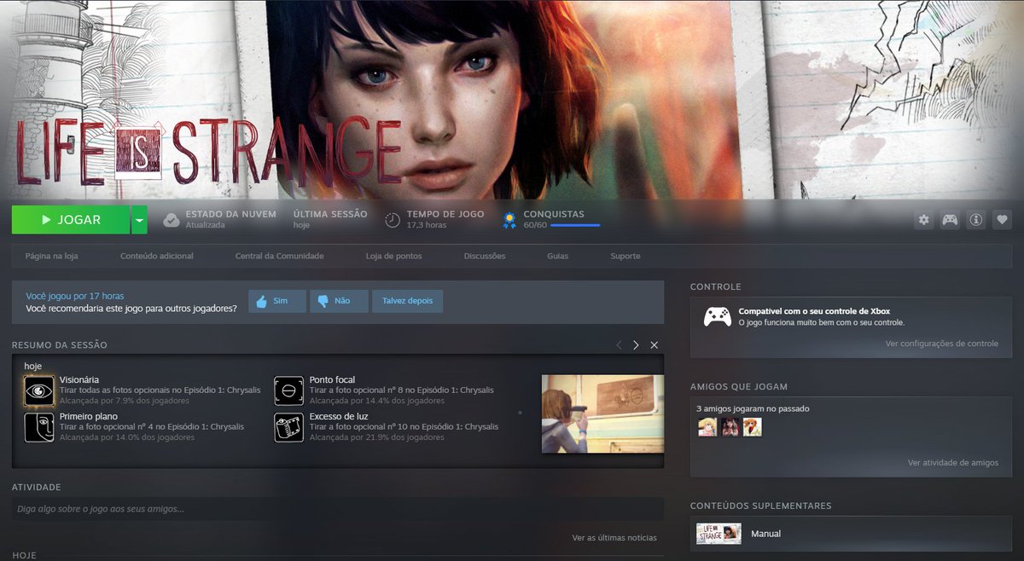Open the Manual supplementary content item
Viewport: 1024px width, 561px height.
(x=851, y=534)
